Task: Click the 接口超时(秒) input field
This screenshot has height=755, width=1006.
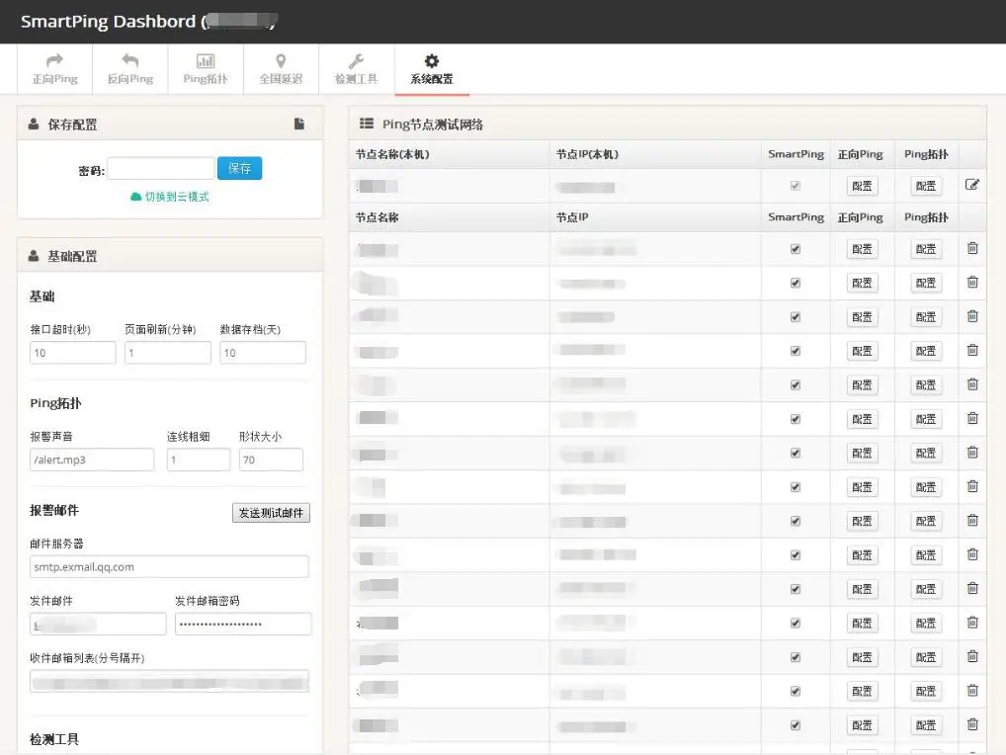Action: coord(72,353)
